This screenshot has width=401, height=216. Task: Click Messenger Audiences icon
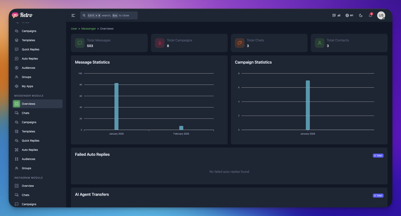17,159
